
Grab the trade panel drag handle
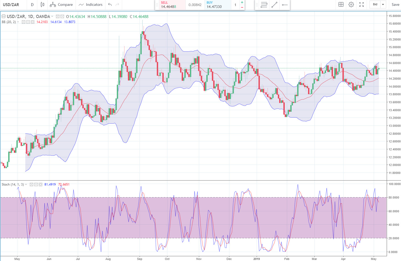click(x=157, y=5)
